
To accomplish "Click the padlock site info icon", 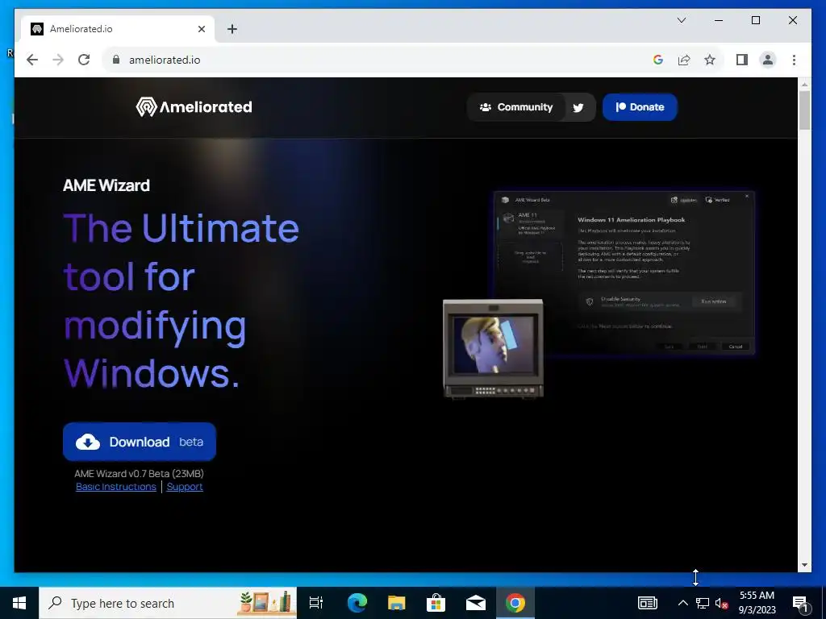I will (116, 60).
